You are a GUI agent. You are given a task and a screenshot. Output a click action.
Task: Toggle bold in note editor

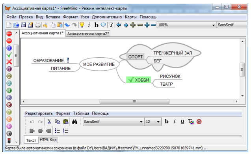tap(166, 122)
